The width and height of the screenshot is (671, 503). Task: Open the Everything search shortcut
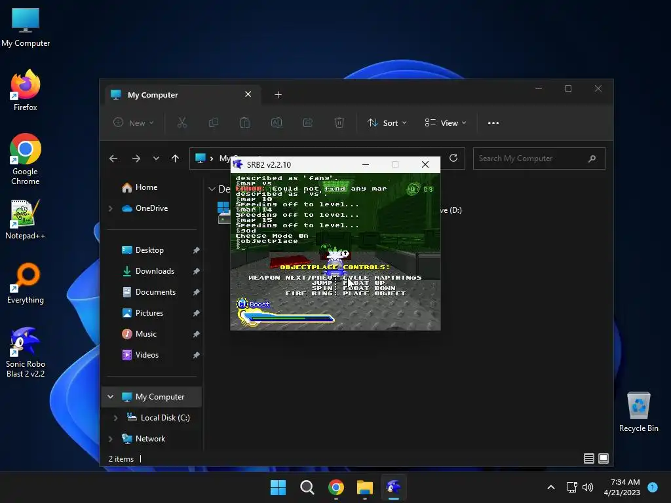pyautogui.click(x=26, y=283)
